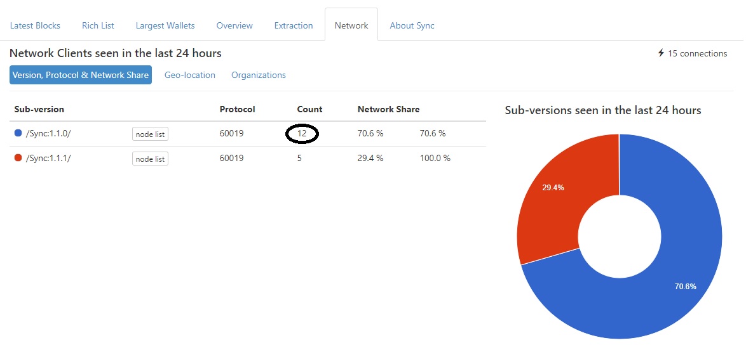
Task: Open the Largest Wallets tab
Action: click(165, 25)
